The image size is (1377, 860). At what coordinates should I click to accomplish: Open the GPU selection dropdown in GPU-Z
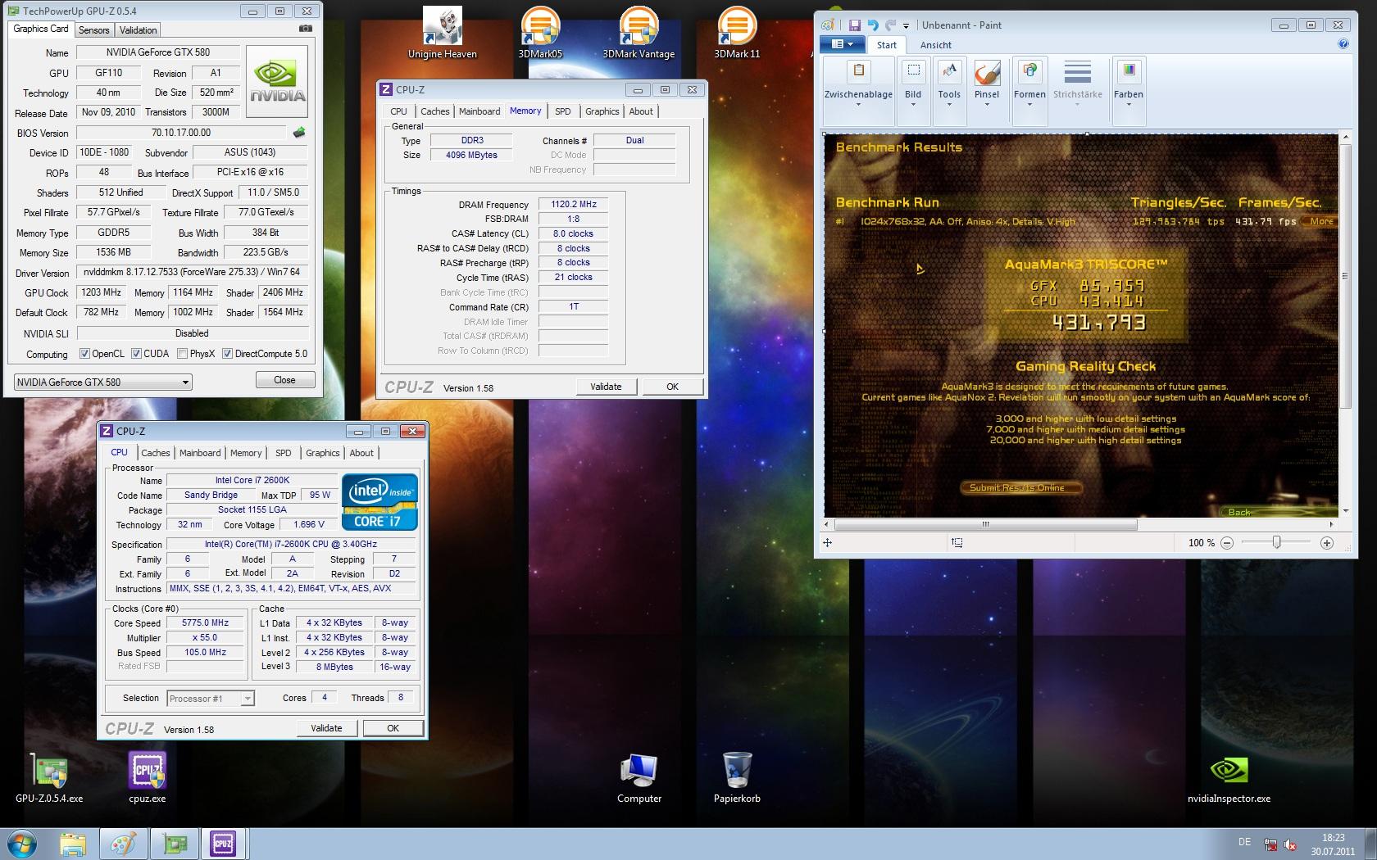103,382
